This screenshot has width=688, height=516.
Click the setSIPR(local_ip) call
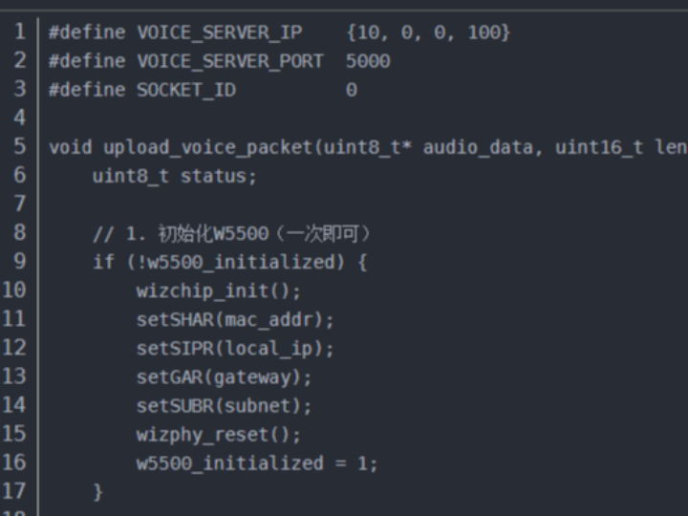[x=235, y=348]
